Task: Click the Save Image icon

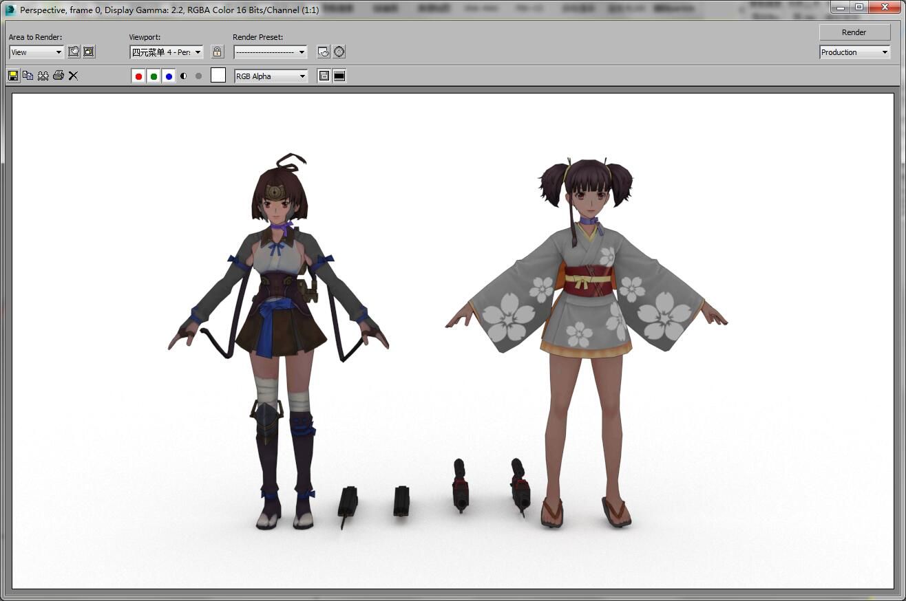Action: pyautogui.click(x=13, y=76)
